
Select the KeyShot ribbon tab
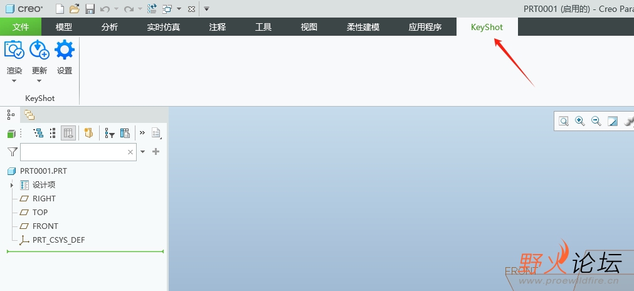coord(487,27)
